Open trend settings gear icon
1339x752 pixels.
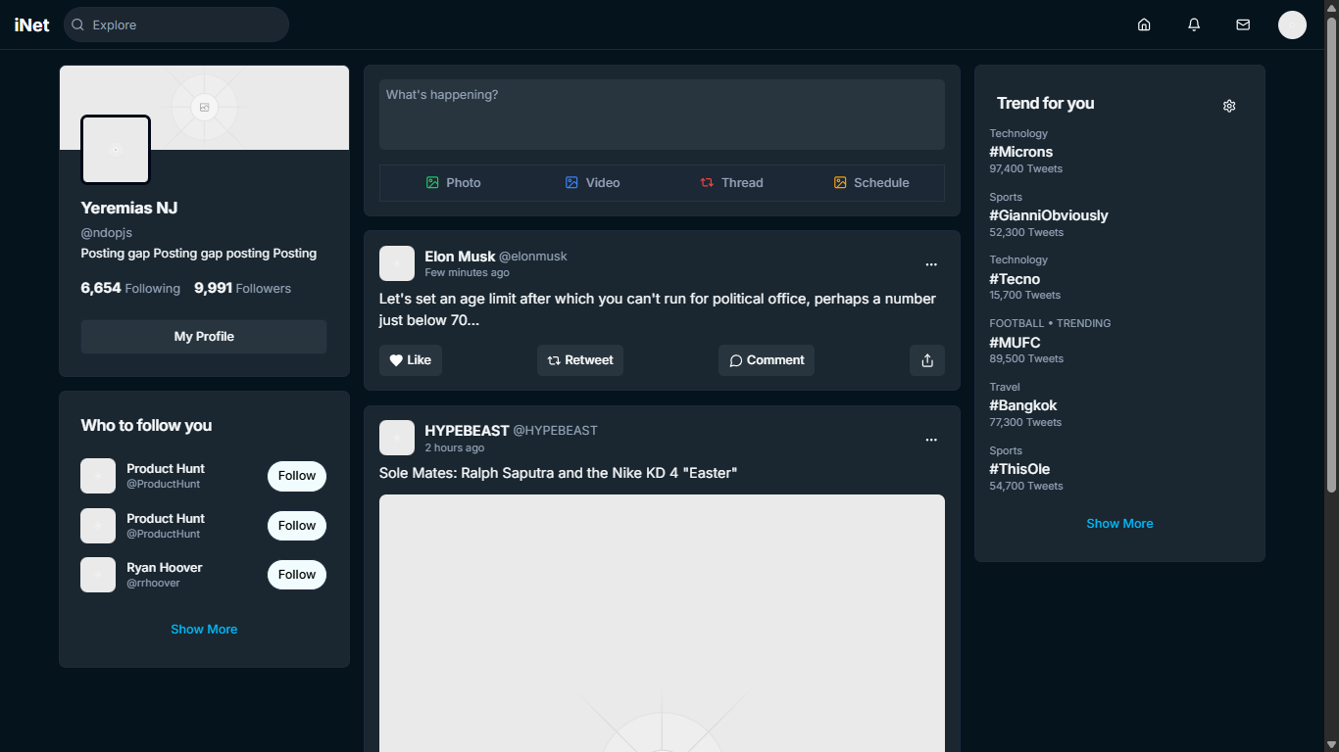point(1229,106)
